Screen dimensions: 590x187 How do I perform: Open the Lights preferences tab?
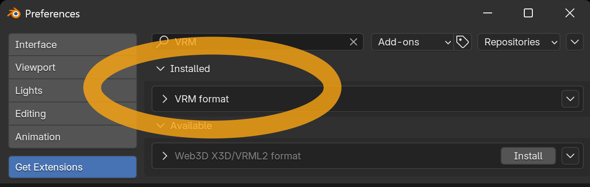(72, 91)
